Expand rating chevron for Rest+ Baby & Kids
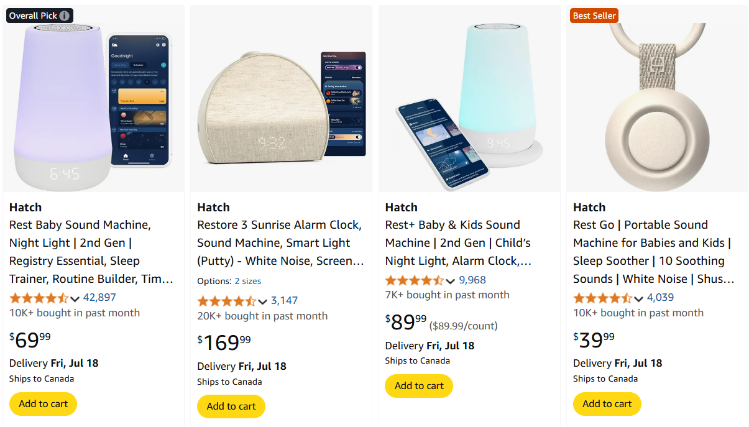 point(451,281)
